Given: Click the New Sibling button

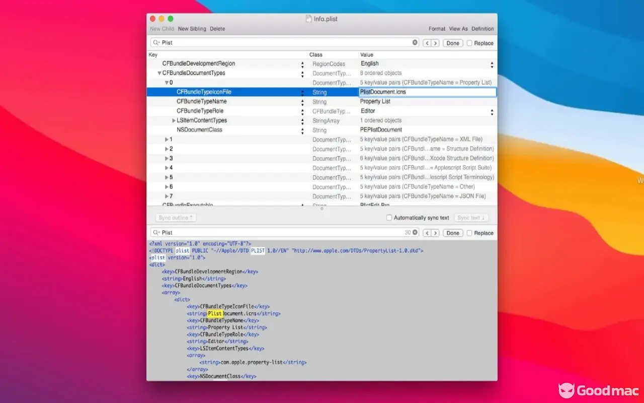Looking at the screenshot, I should [x=192, y=29].
